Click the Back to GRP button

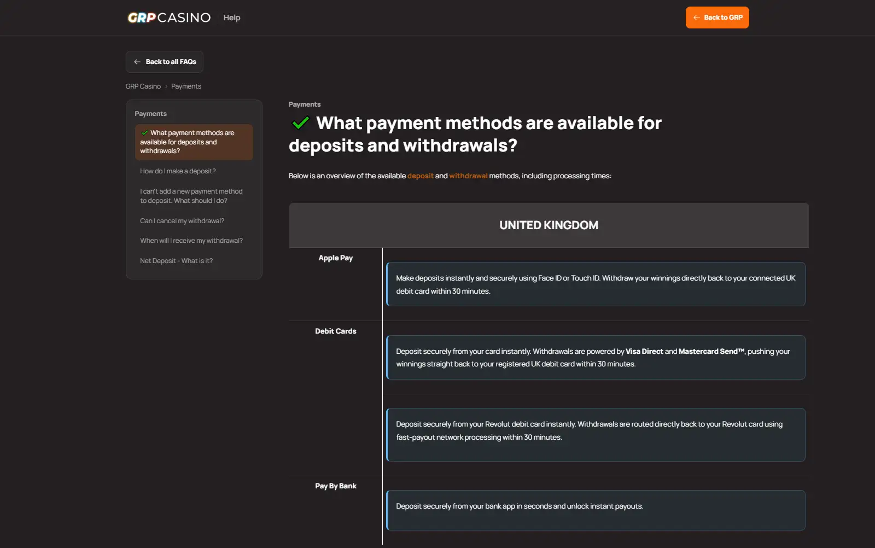click(x=717, y=18)
